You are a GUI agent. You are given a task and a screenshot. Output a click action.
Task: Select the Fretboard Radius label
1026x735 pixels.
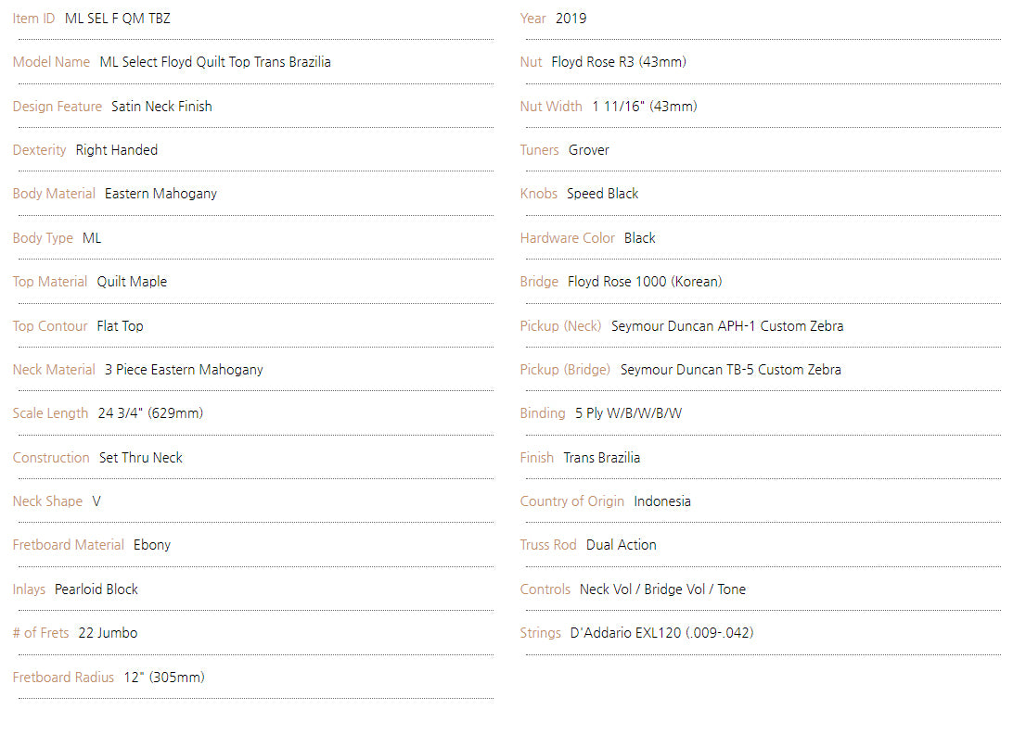pos(63,678)
